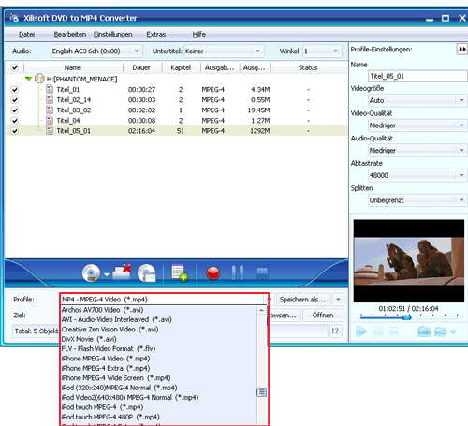Screen dimensions: 468x426
Task: Play the preview video
Action: click(x=361, y=331)
